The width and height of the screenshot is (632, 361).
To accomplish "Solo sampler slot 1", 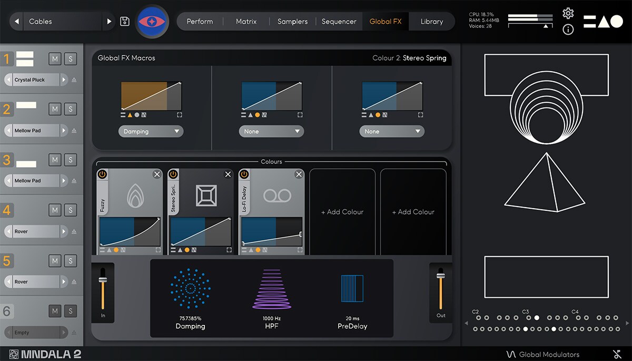I will point(71,58).
